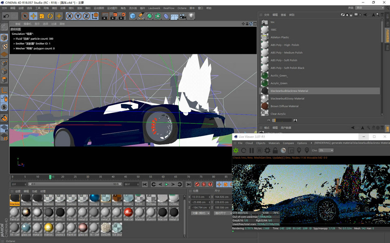Open Live Viewer Compare menu

click(x=288, y=143)
